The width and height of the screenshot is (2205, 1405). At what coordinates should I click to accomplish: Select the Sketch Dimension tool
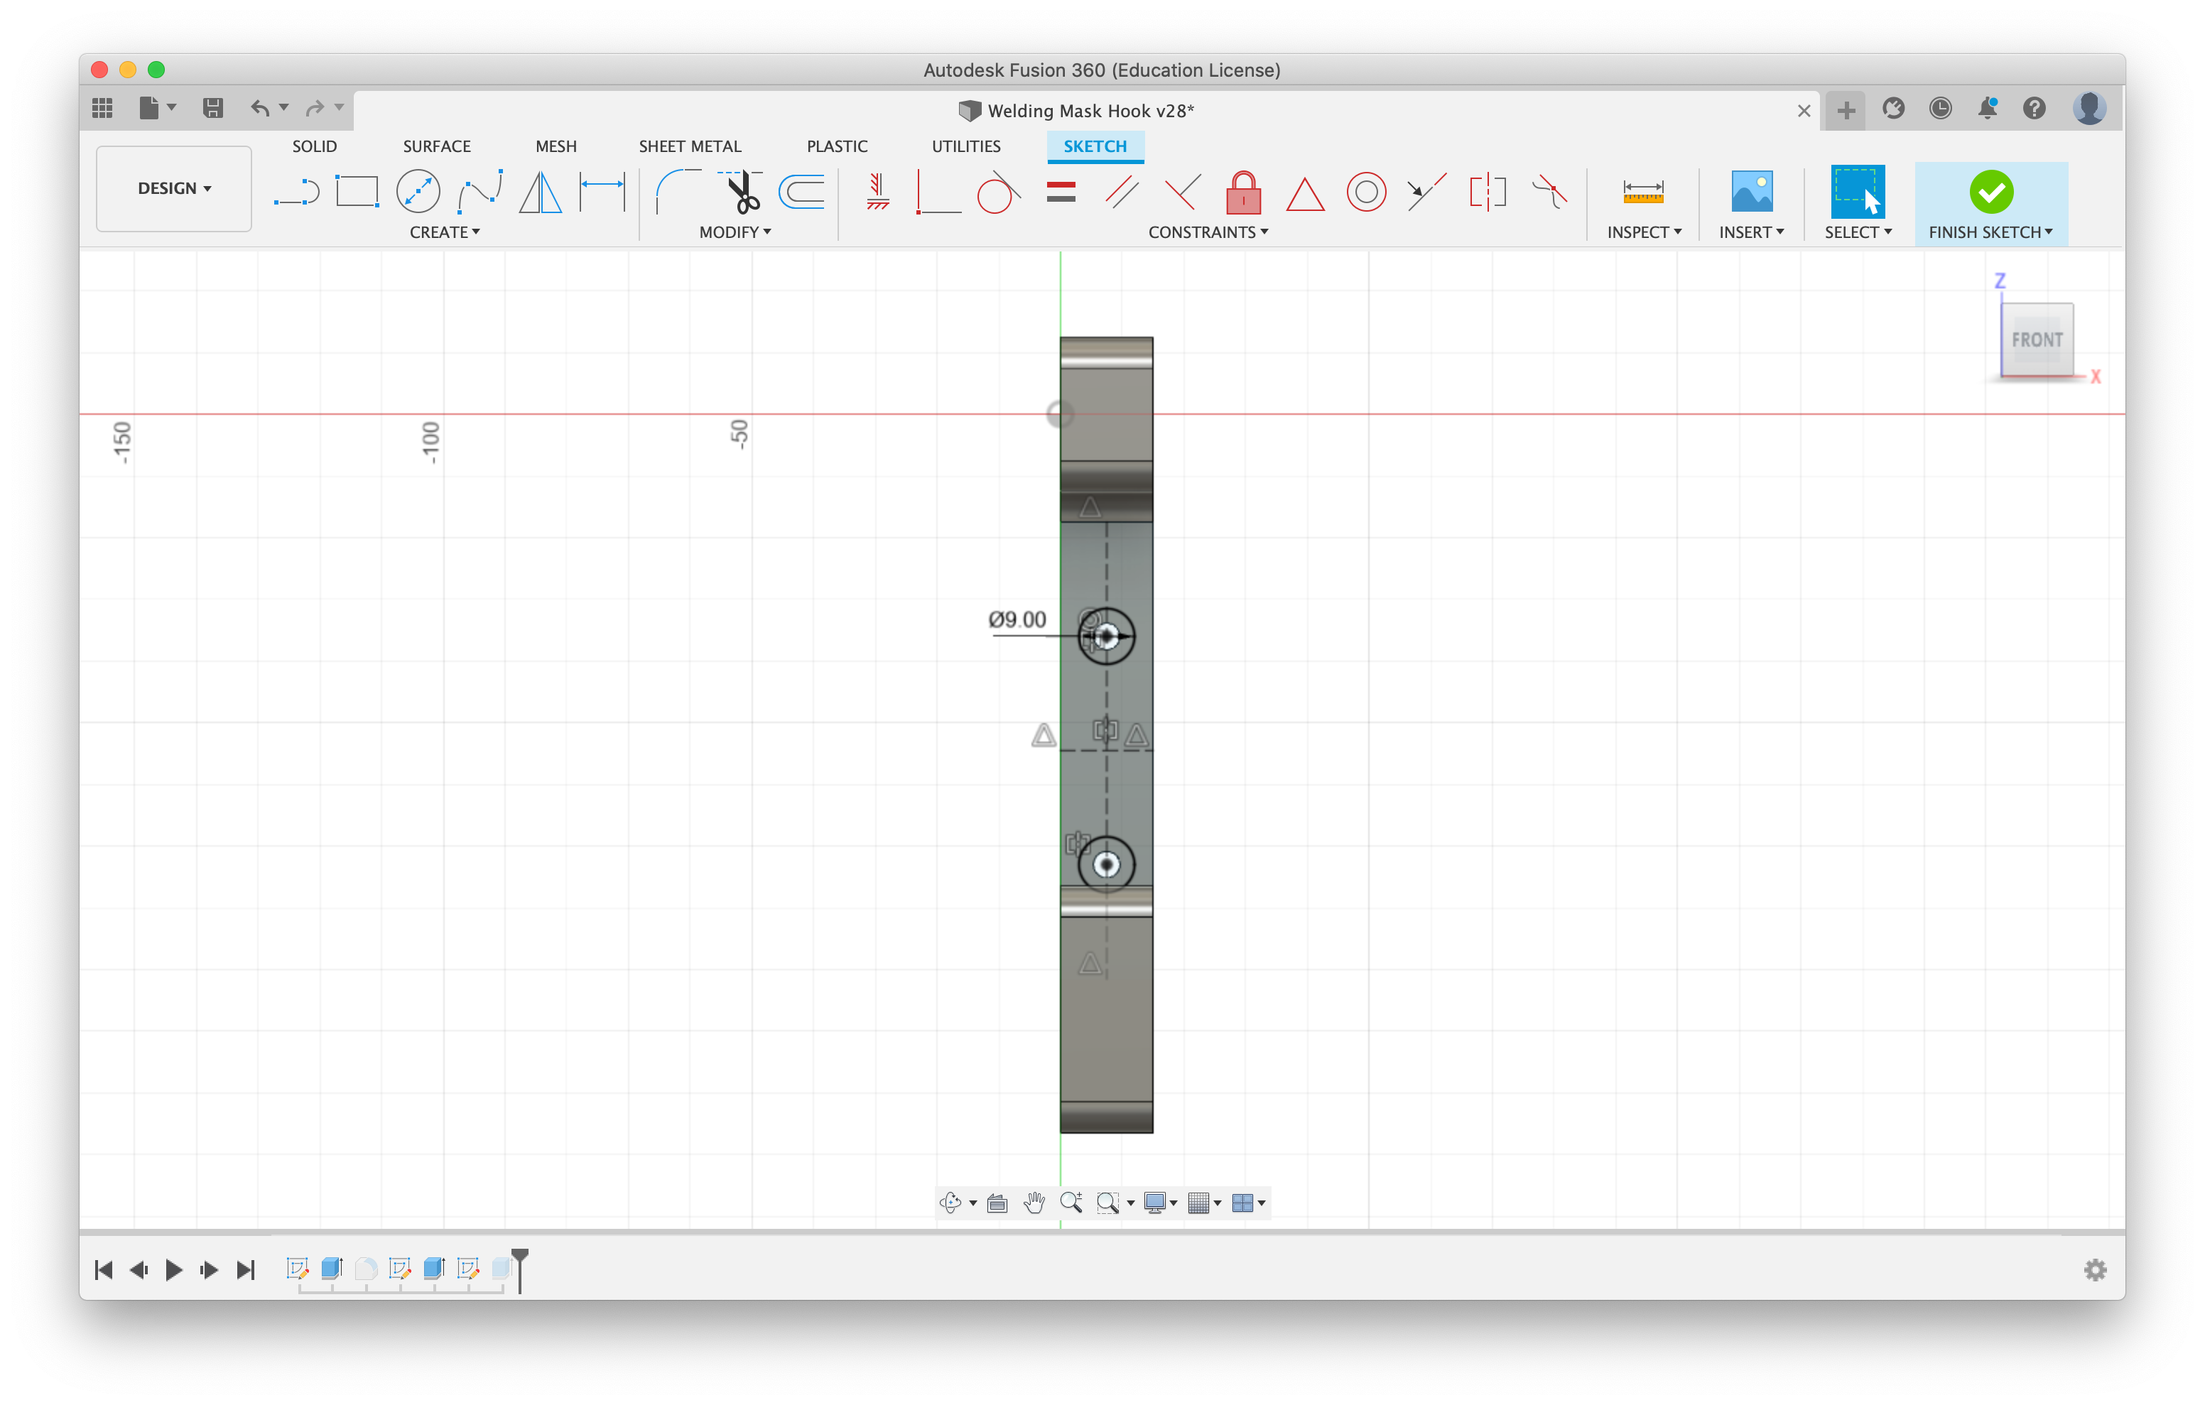pyautogui.click(x=602, y=190)
